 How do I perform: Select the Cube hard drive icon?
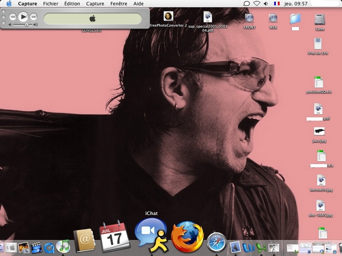point(320,20)
